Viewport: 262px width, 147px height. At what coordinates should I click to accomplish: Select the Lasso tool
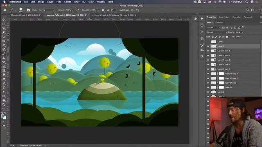[x=4, y=28]
